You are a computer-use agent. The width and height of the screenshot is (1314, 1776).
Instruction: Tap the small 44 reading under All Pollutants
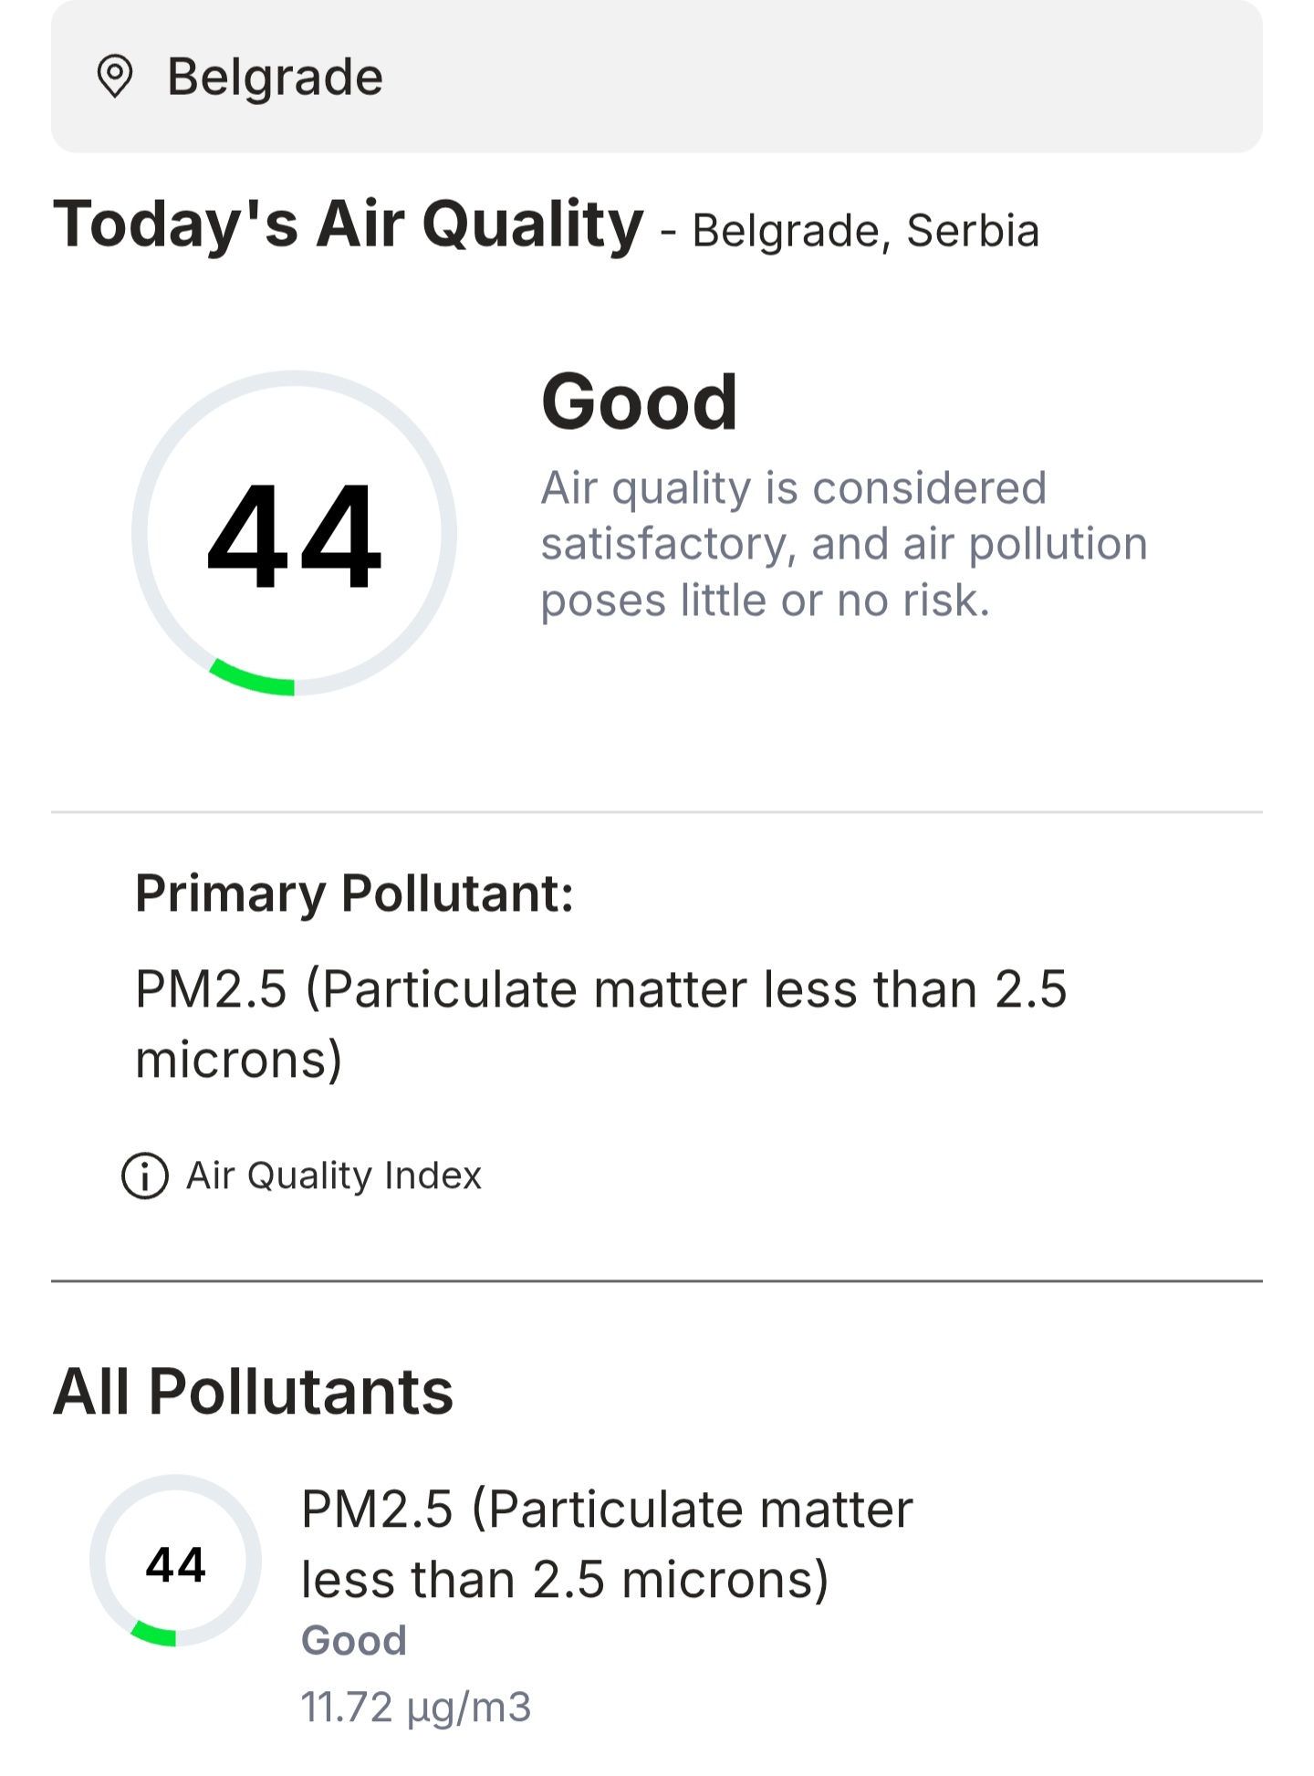tap(175, 1564)
